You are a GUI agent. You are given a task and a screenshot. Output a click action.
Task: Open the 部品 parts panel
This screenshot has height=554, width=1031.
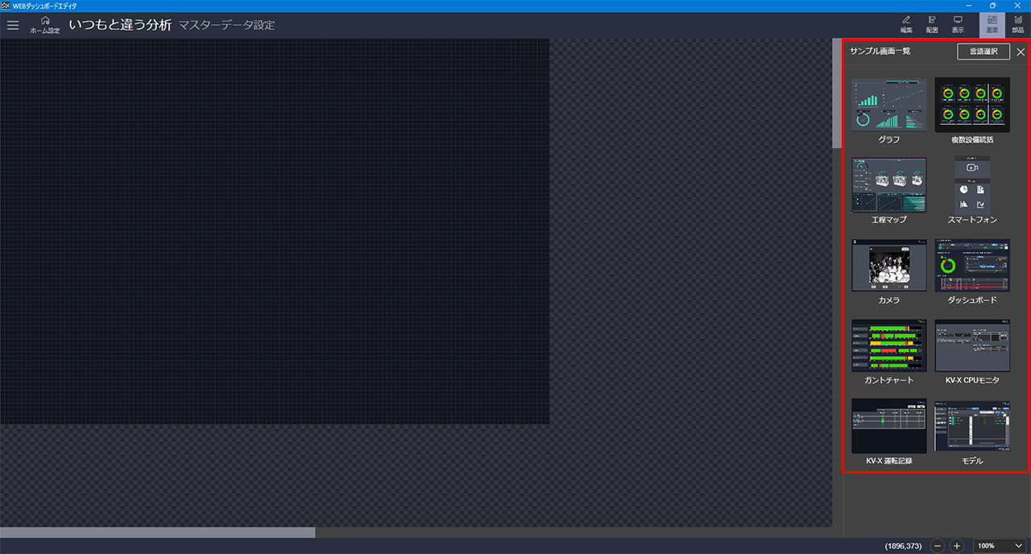pyautogui.click(x=1018, y=24)
